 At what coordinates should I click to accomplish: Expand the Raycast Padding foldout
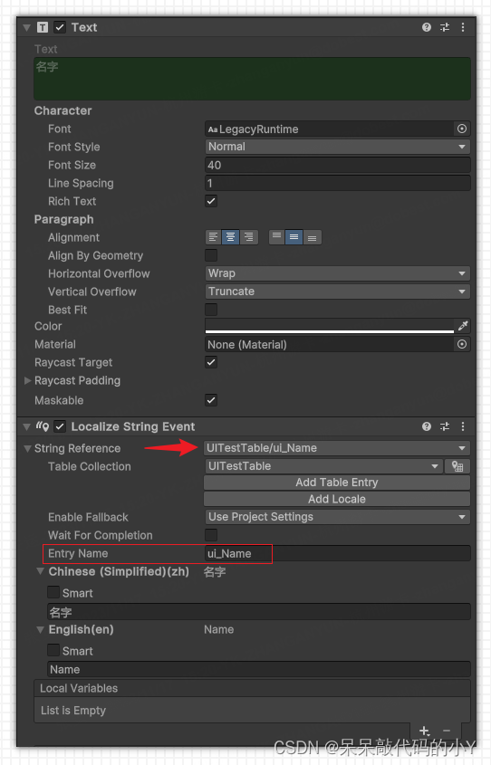[28, 380]
